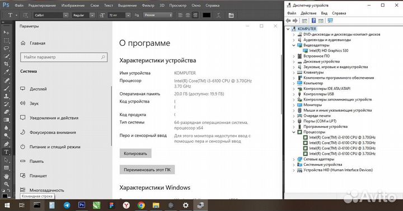Expand the Сетевые адаптеры node
Viewport: 403px width, 211px height.
click(294, 159)
